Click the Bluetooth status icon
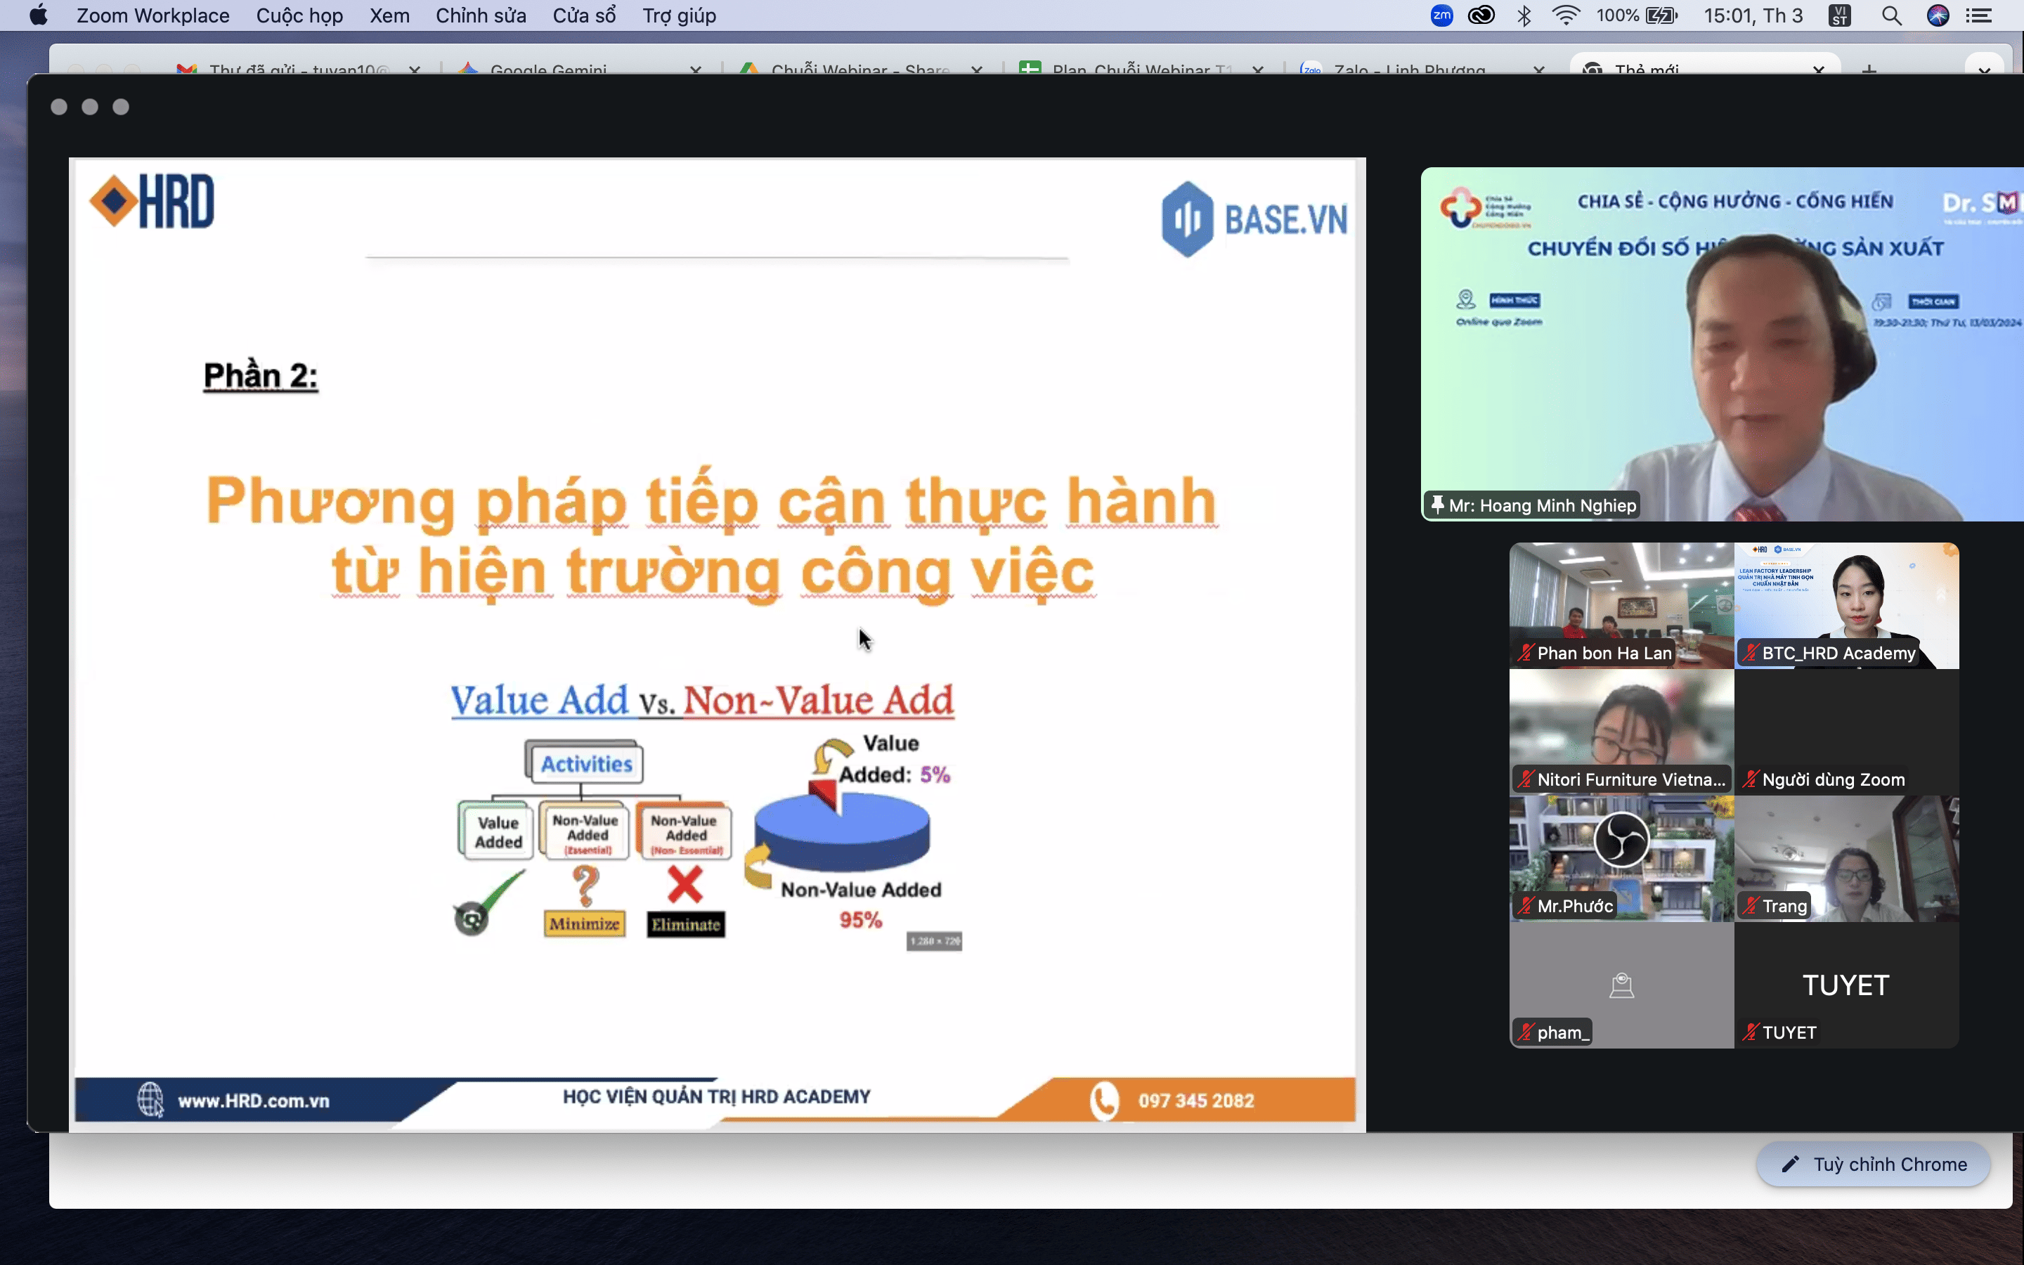The width and height of the screenshot is (2024, 1265). coord(1524,15)
